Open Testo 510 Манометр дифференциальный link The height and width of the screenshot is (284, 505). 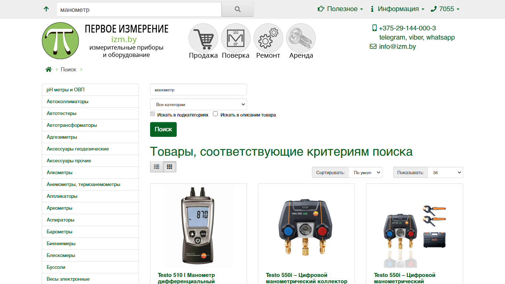[x=186, y=278]
